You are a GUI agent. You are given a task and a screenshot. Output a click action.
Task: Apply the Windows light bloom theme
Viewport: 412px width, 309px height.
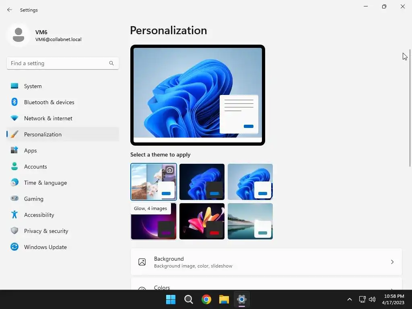point(250,182)
